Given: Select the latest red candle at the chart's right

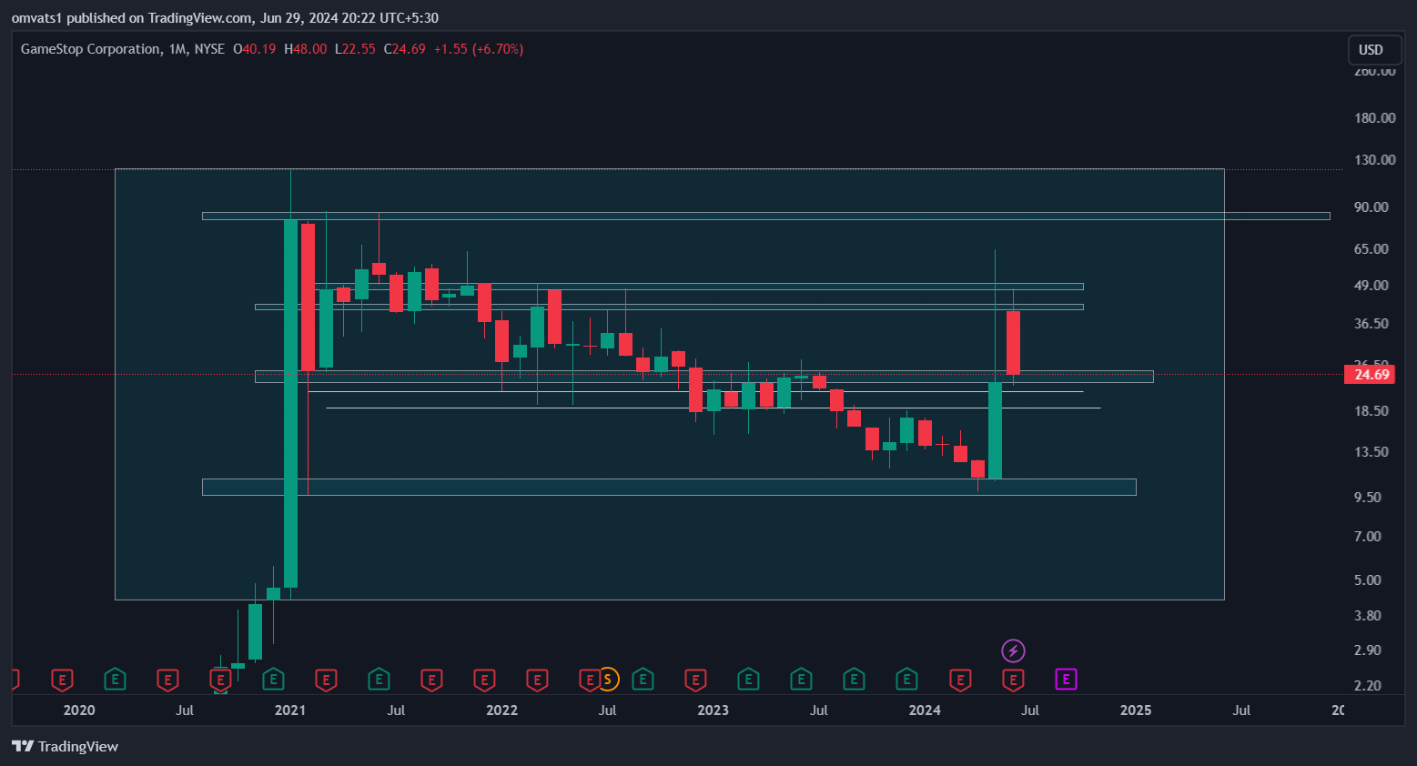Looking at the screenshot, I should pos(1013,342).
